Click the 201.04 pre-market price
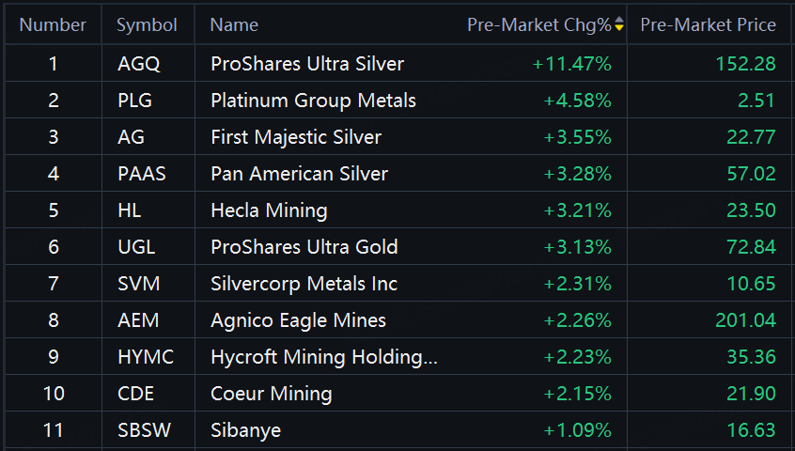 point(745,320)
